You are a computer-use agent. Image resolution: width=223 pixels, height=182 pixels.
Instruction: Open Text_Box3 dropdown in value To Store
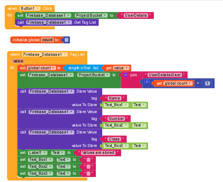pos(116,146)
